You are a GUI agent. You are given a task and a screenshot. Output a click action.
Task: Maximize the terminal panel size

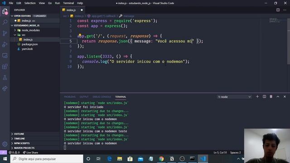pos(278,96)
